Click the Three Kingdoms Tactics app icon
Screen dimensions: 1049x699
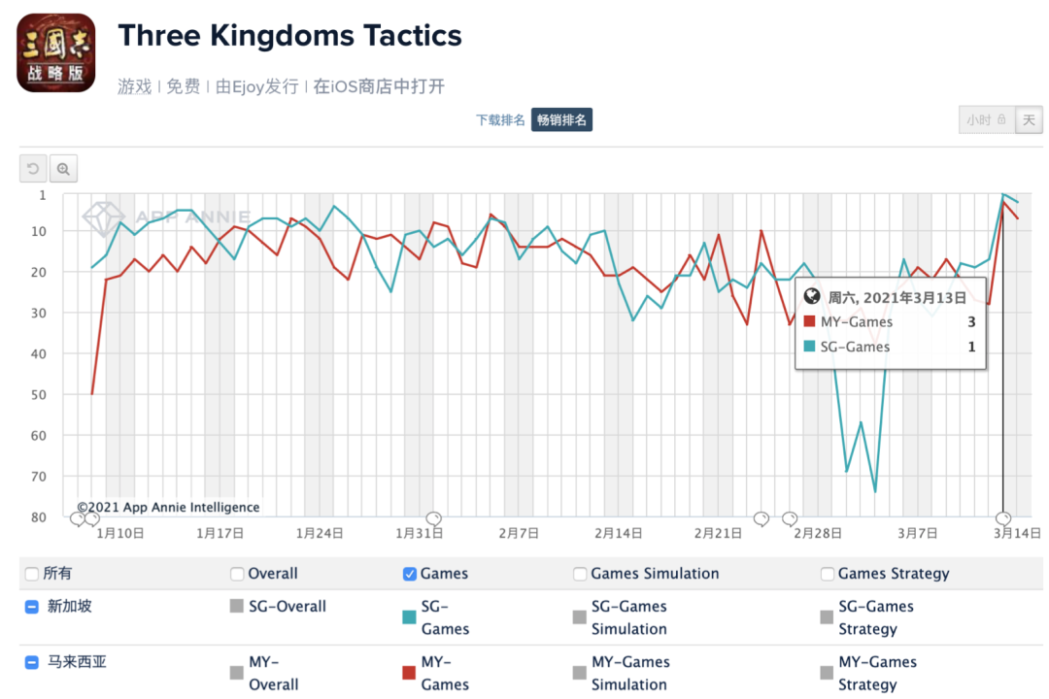pos(56,52)
